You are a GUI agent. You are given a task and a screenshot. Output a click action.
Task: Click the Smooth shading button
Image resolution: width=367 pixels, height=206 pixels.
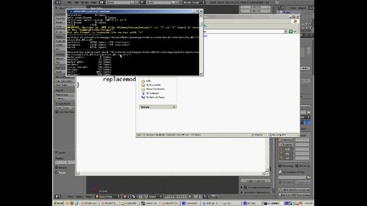(x=60, y=58)
